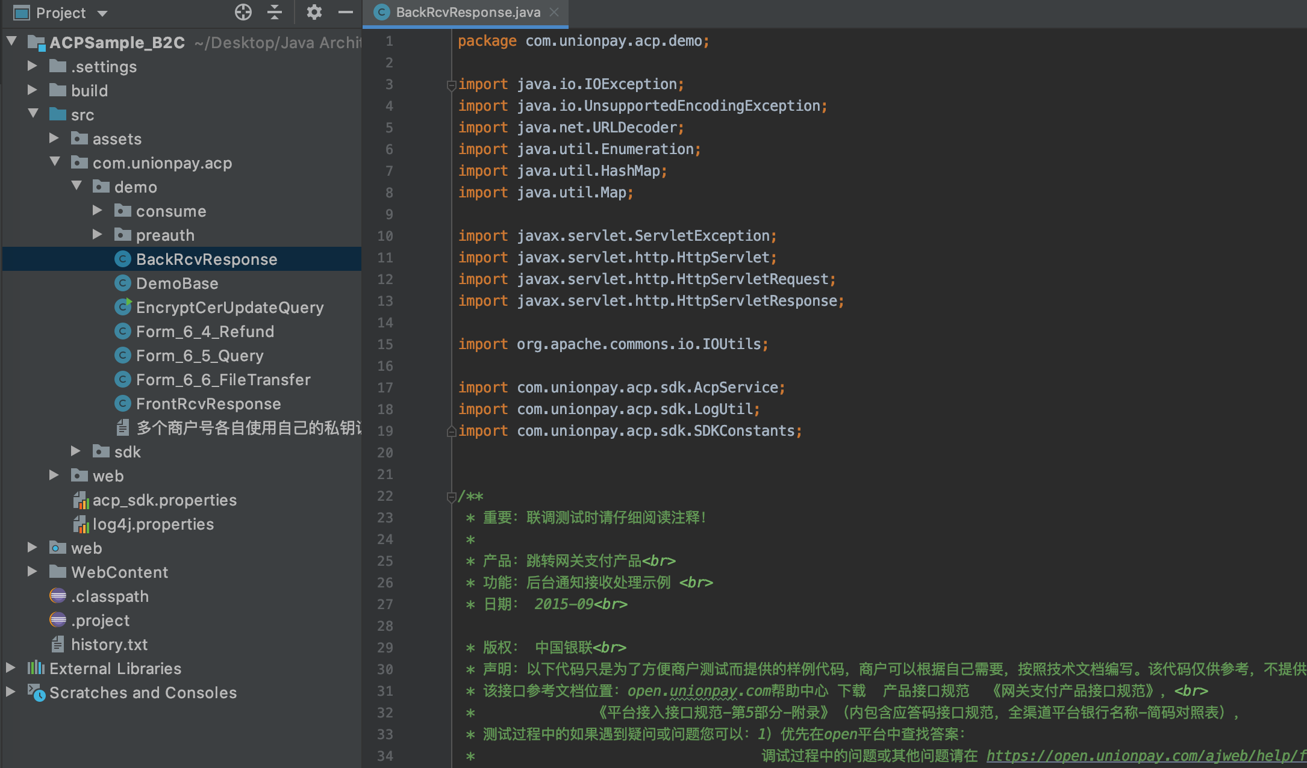Viewport: 1307px width, 768px height.
Task: Collapse the demo package
Action: [76, 186]
